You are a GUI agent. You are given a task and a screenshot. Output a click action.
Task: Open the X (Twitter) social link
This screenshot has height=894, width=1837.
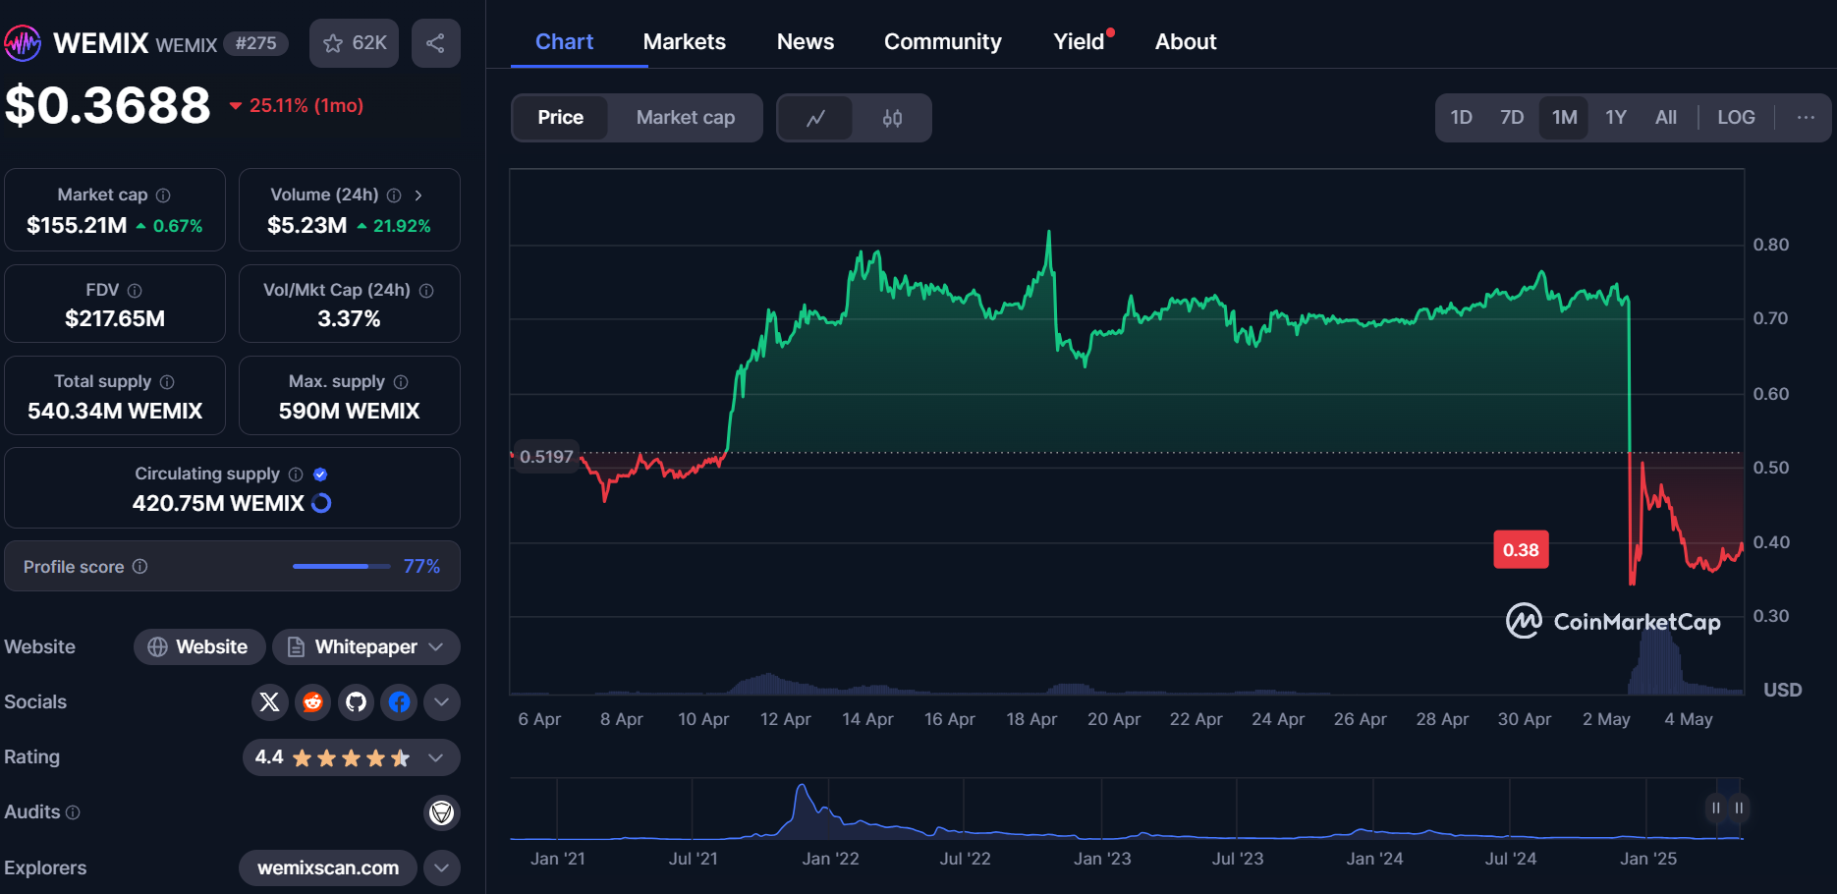269,701
